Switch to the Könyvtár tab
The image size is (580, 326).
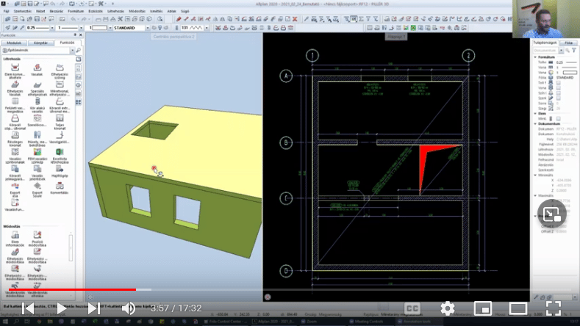click(41, 43)
